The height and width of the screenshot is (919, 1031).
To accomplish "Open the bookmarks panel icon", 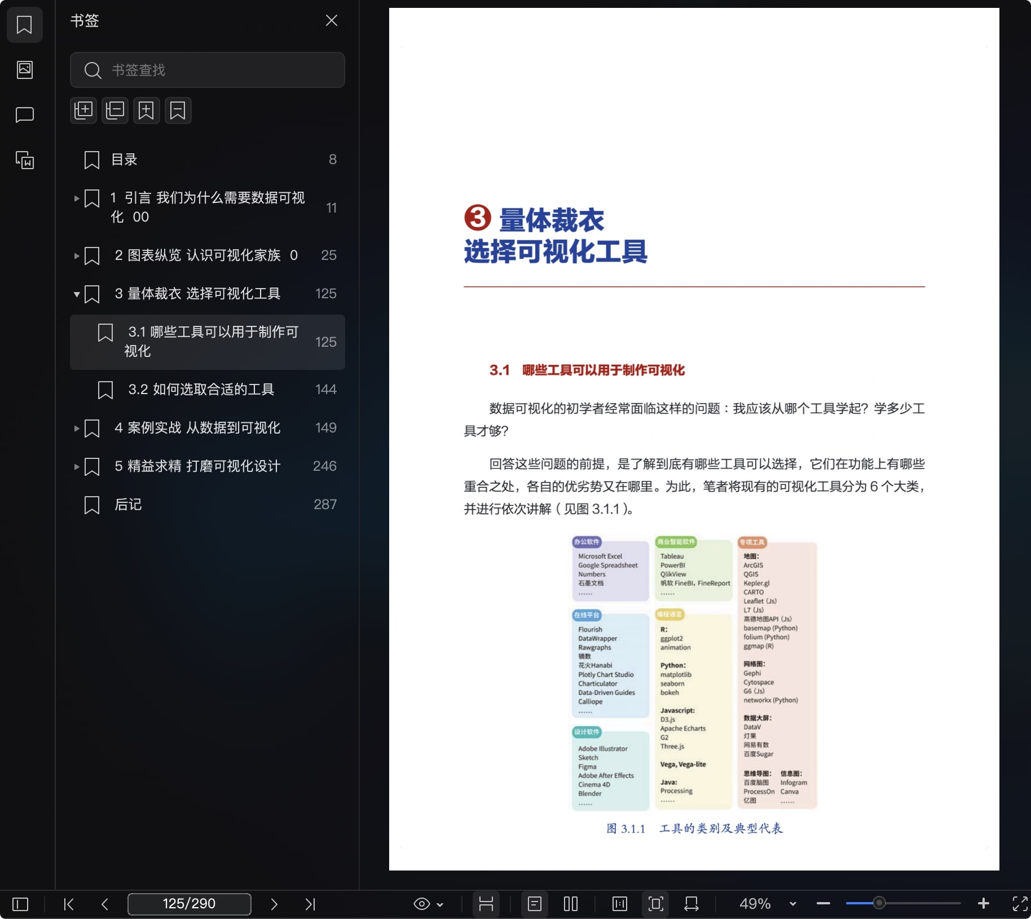I will pos(24,25).
